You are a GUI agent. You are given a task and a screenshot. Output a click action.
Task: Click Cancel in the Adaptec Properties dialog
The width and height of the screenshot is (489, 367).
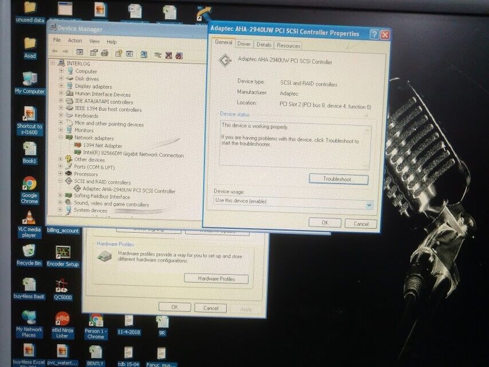click(361, 224)
